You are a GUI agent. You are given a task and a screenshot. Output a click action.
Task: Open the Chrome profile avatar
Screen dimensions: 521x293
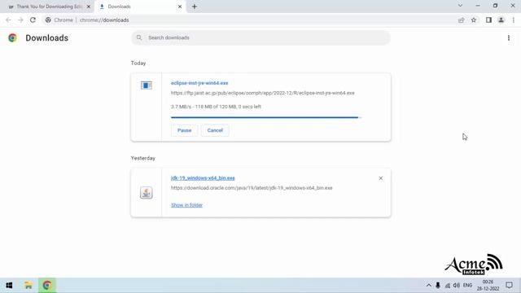click(x=501, y=20)
